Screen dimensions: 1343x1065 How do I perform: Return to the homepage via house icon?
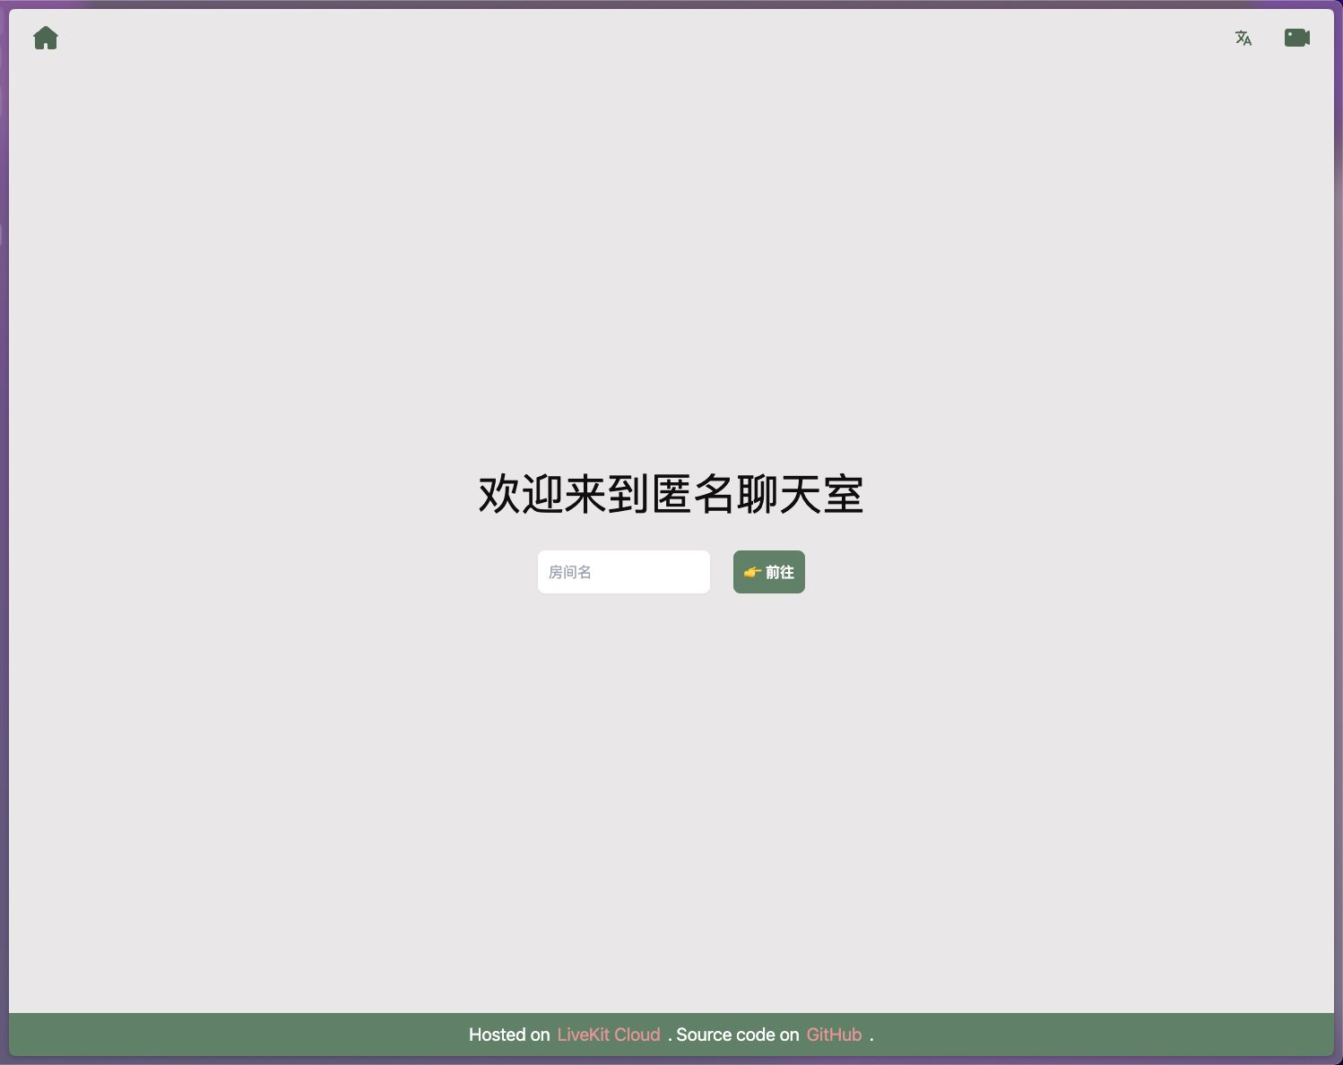coord(46,38)
